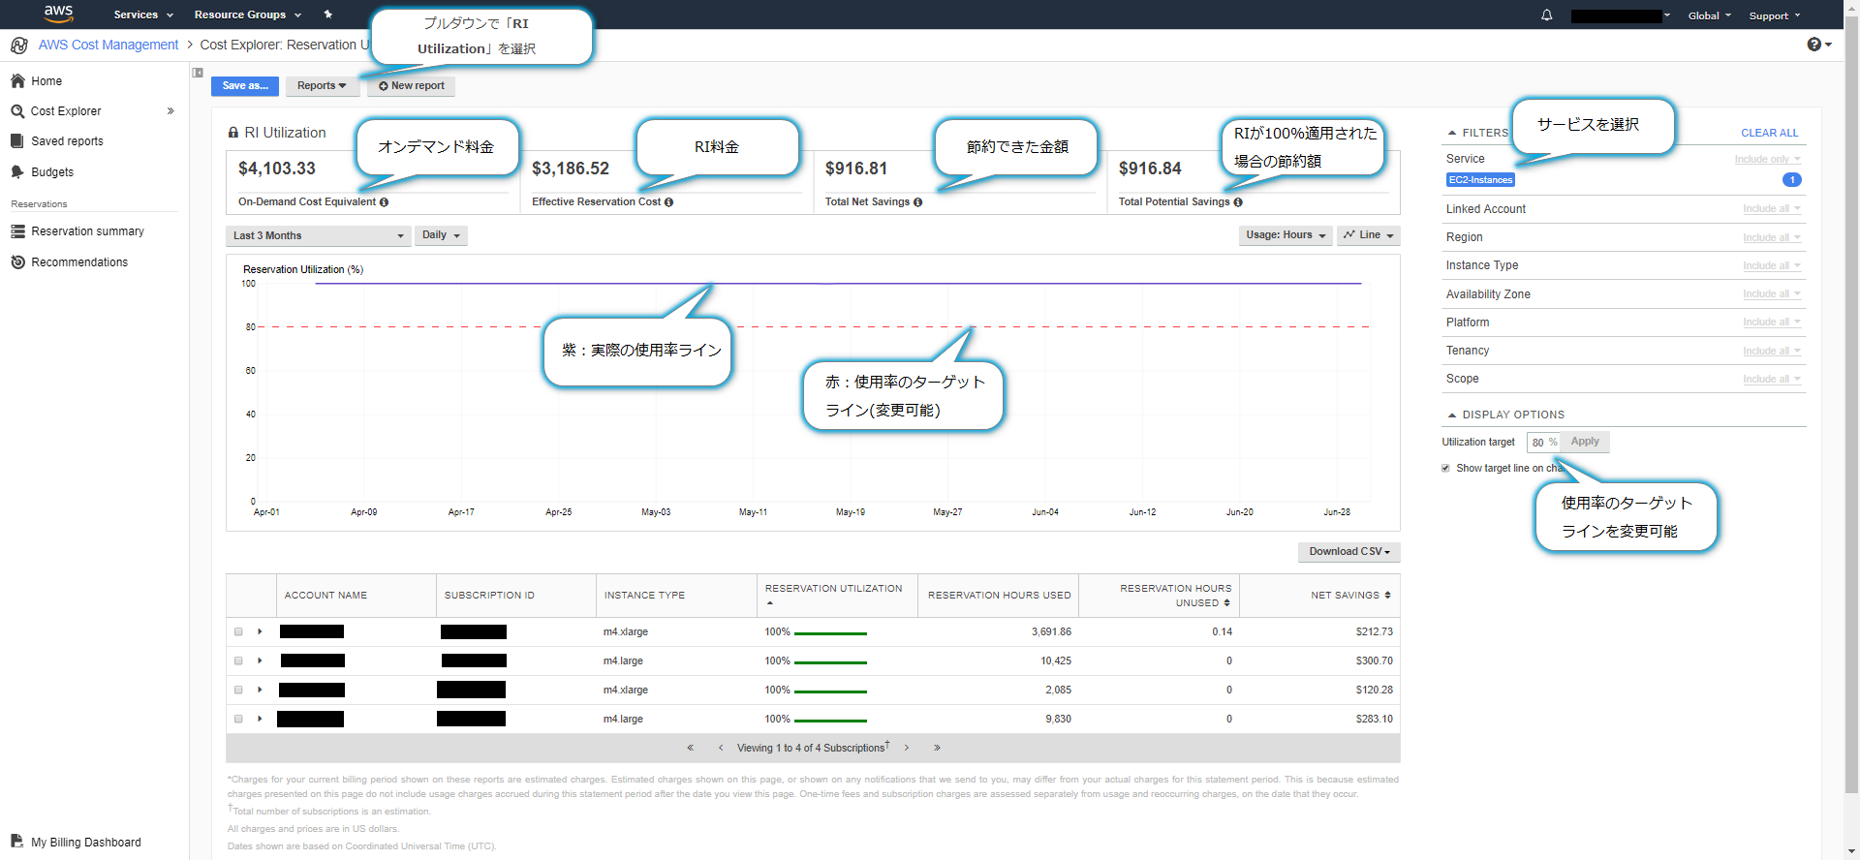Click the Budgets icon in the sidebar
1860x860 pixels.
coord(17,172)
